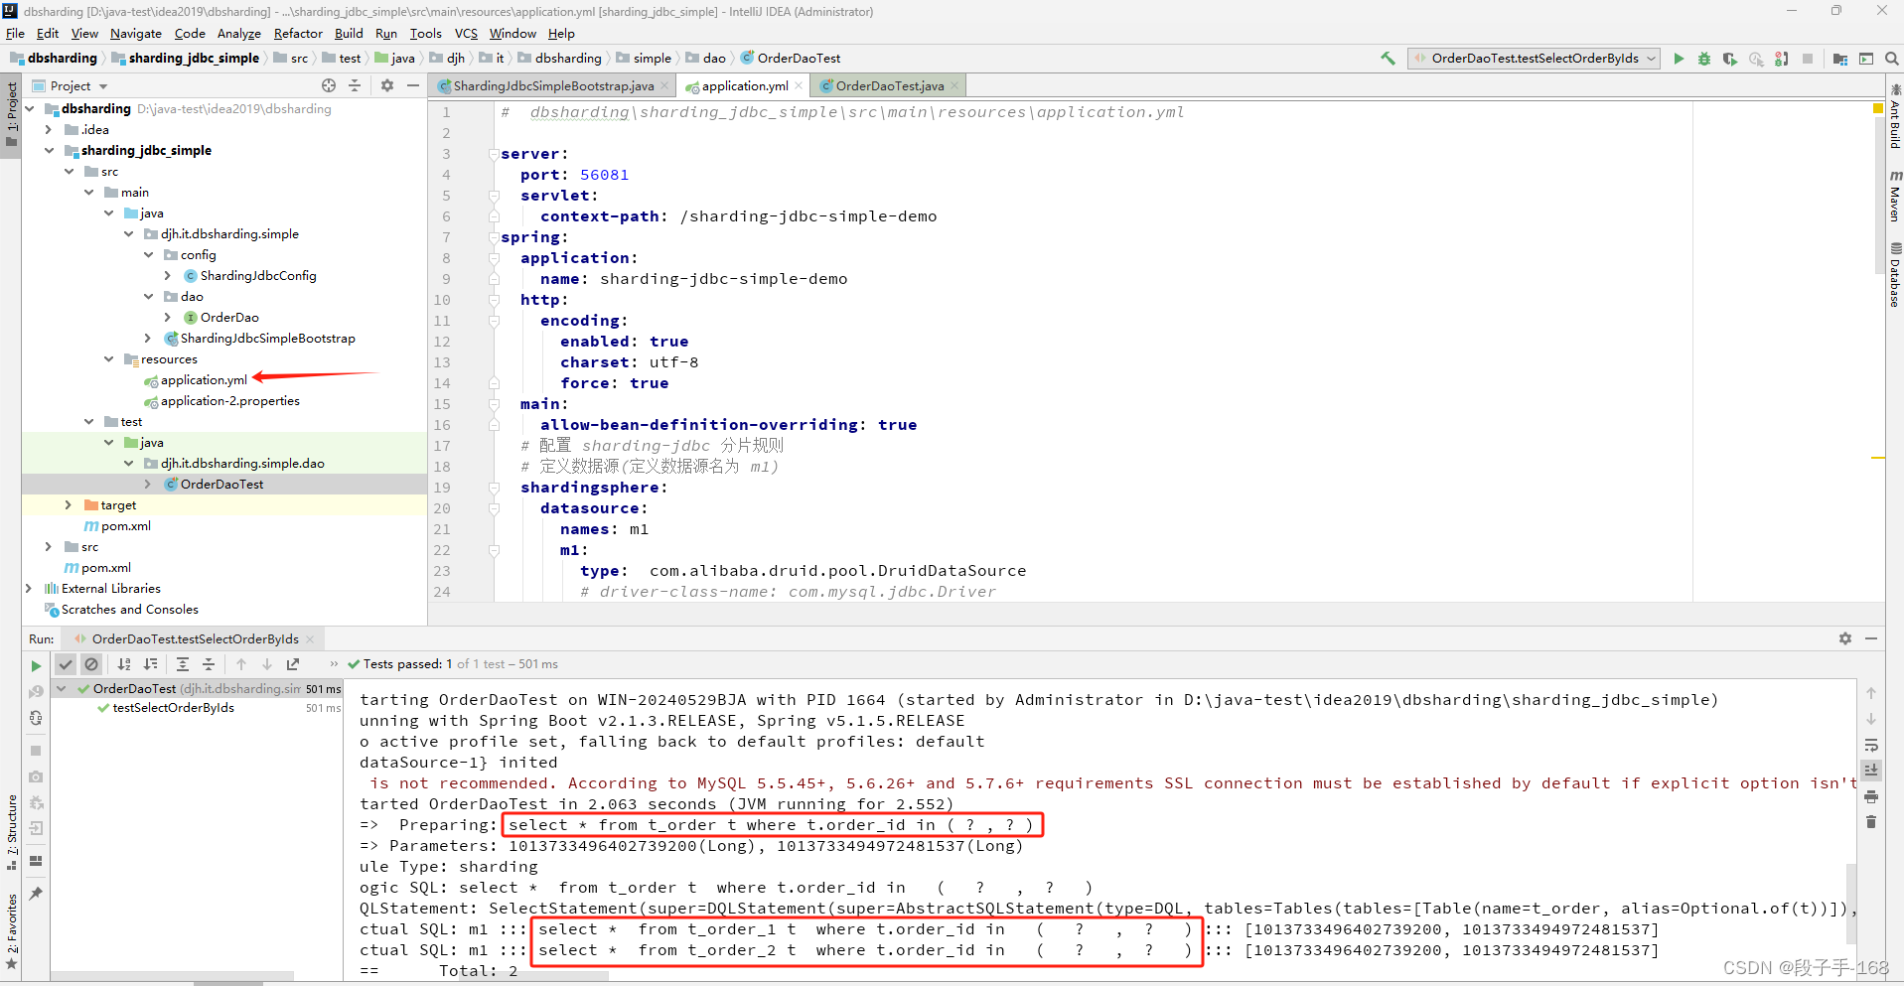The image size is (1904, 986).
Task: Click fold marker beside spring: line
Action: click(494, 237)
